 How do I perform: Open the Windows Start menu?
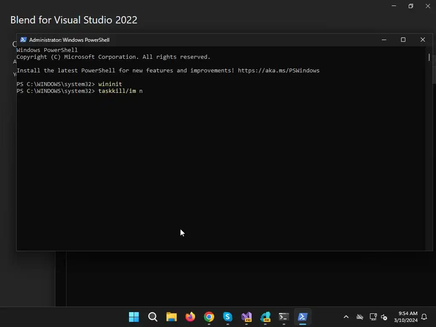pos(134,317)
